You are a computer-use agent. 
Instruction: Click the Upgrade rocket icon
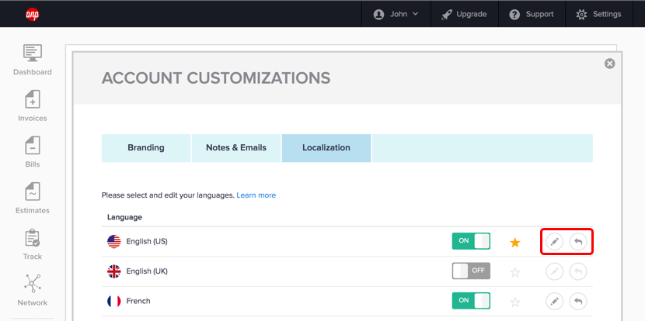point(446,15)
